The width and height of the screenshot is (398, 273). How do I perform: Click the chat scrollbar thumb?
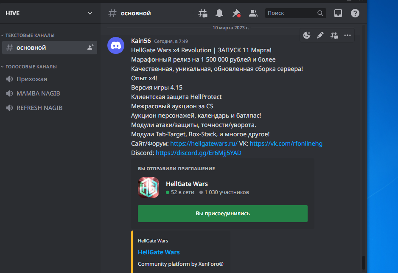click(364, 263)
